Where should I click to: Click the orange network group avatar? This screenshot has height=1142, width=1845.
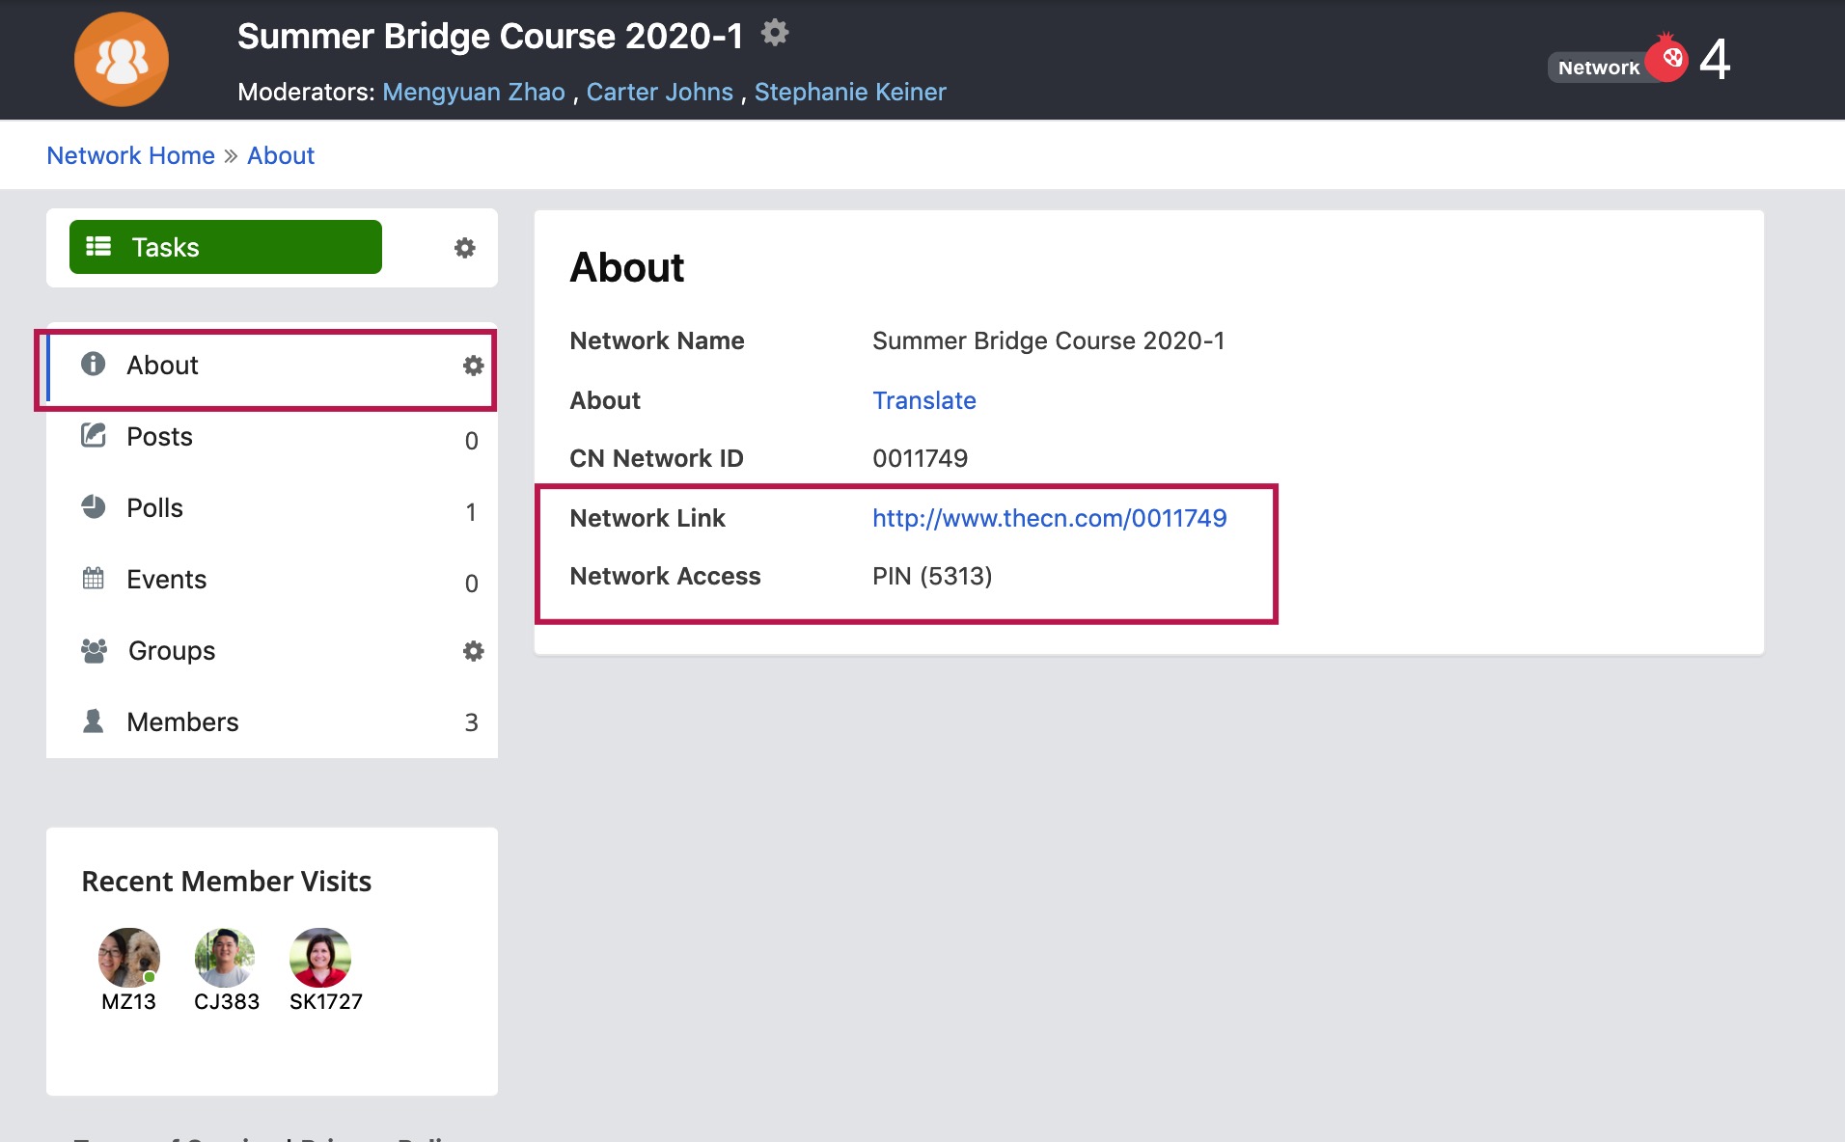click(x=122, y=59)
